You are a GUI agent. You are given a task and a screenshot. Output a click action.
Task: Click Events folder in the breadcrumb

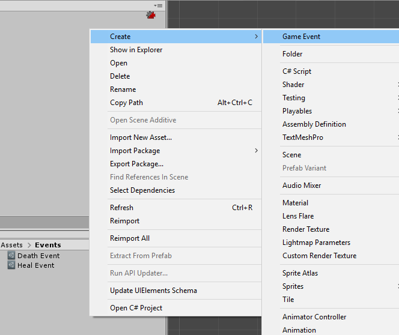48,245
